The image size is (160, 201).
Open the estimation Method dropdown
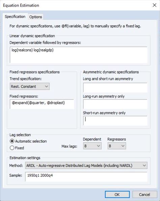click(x=86, y=166)
